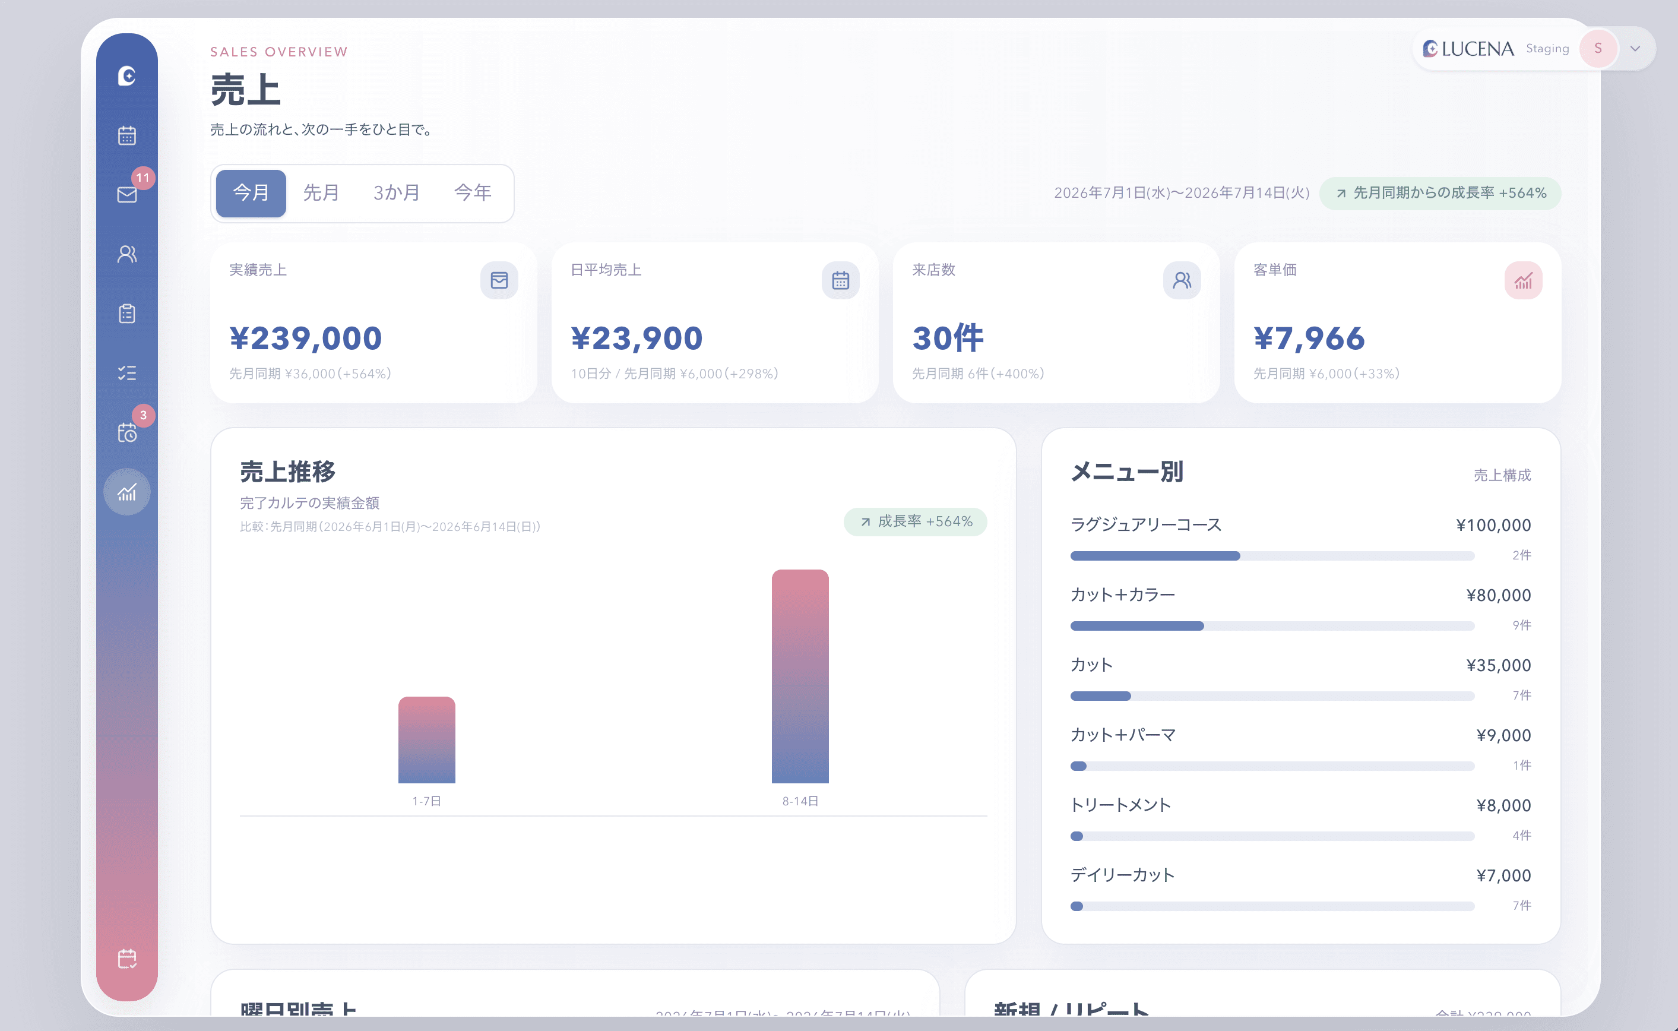Click the トリートメント menu row label
Image resolution: width=1678 pixels, height=1031 pixels.
(1120, 805)
